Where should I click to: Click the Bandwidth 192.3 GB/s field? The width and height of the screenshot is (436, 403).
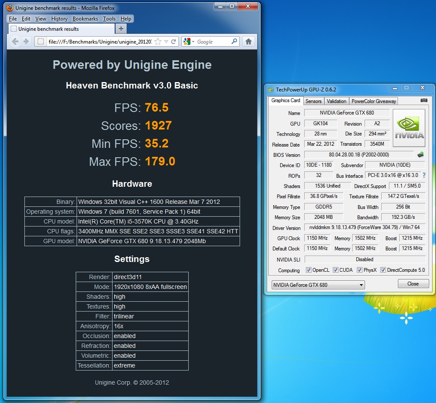click(x=403, y=217)
